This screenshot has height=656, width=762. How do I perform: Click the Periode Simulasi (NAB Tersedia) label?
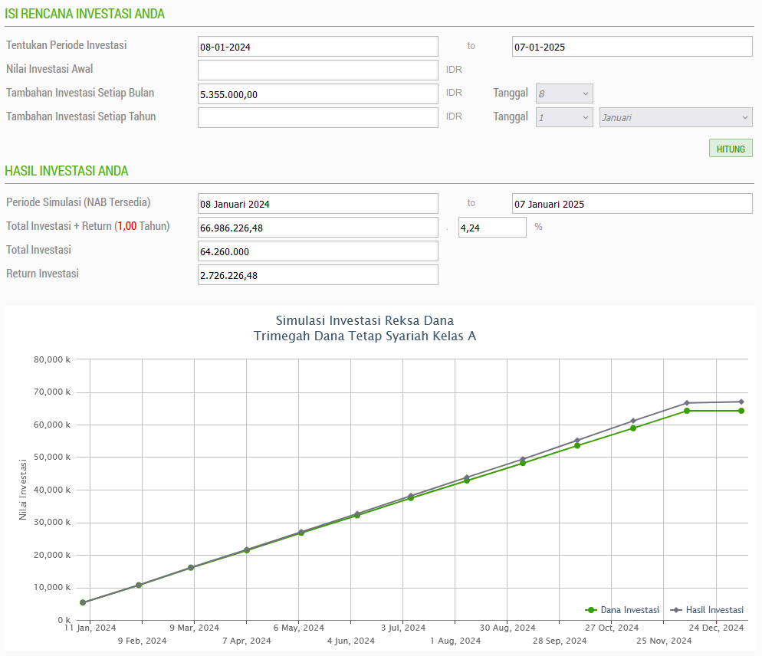78,202
